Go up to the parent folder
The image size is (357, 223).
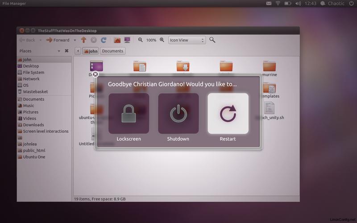(83, 40)
